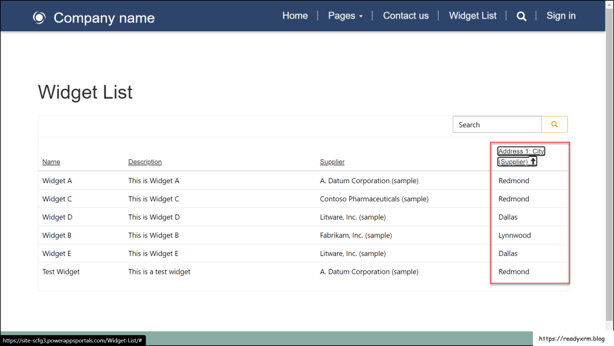Click the company logo circle icon
The height and width of the screenshot is (346, 614).
point(39,18)
